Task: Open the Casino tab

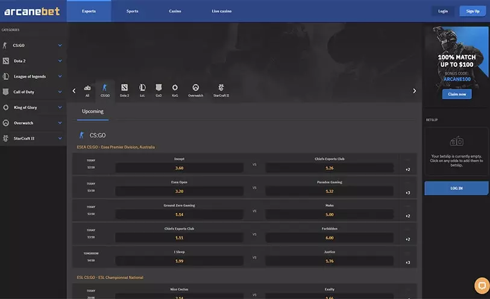Action: point(175,11)
